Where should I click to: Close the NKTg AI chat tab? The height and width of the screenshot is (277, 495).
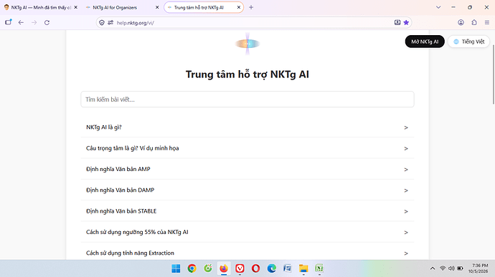pos(76,7)
